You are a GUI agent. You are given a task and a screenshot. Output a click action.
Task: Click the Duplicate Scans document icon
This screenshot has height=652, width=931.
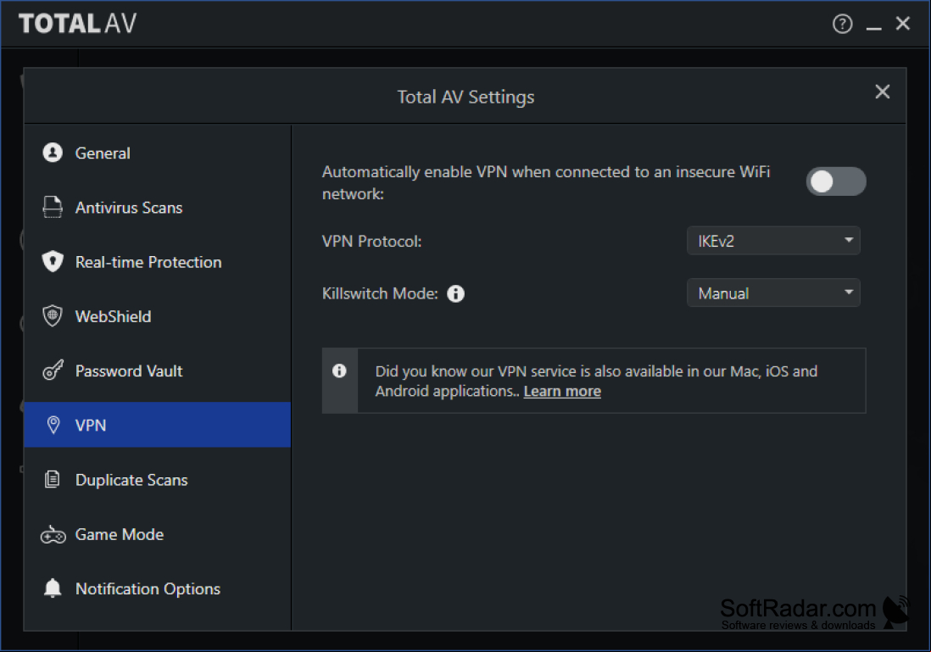(53, 479)
